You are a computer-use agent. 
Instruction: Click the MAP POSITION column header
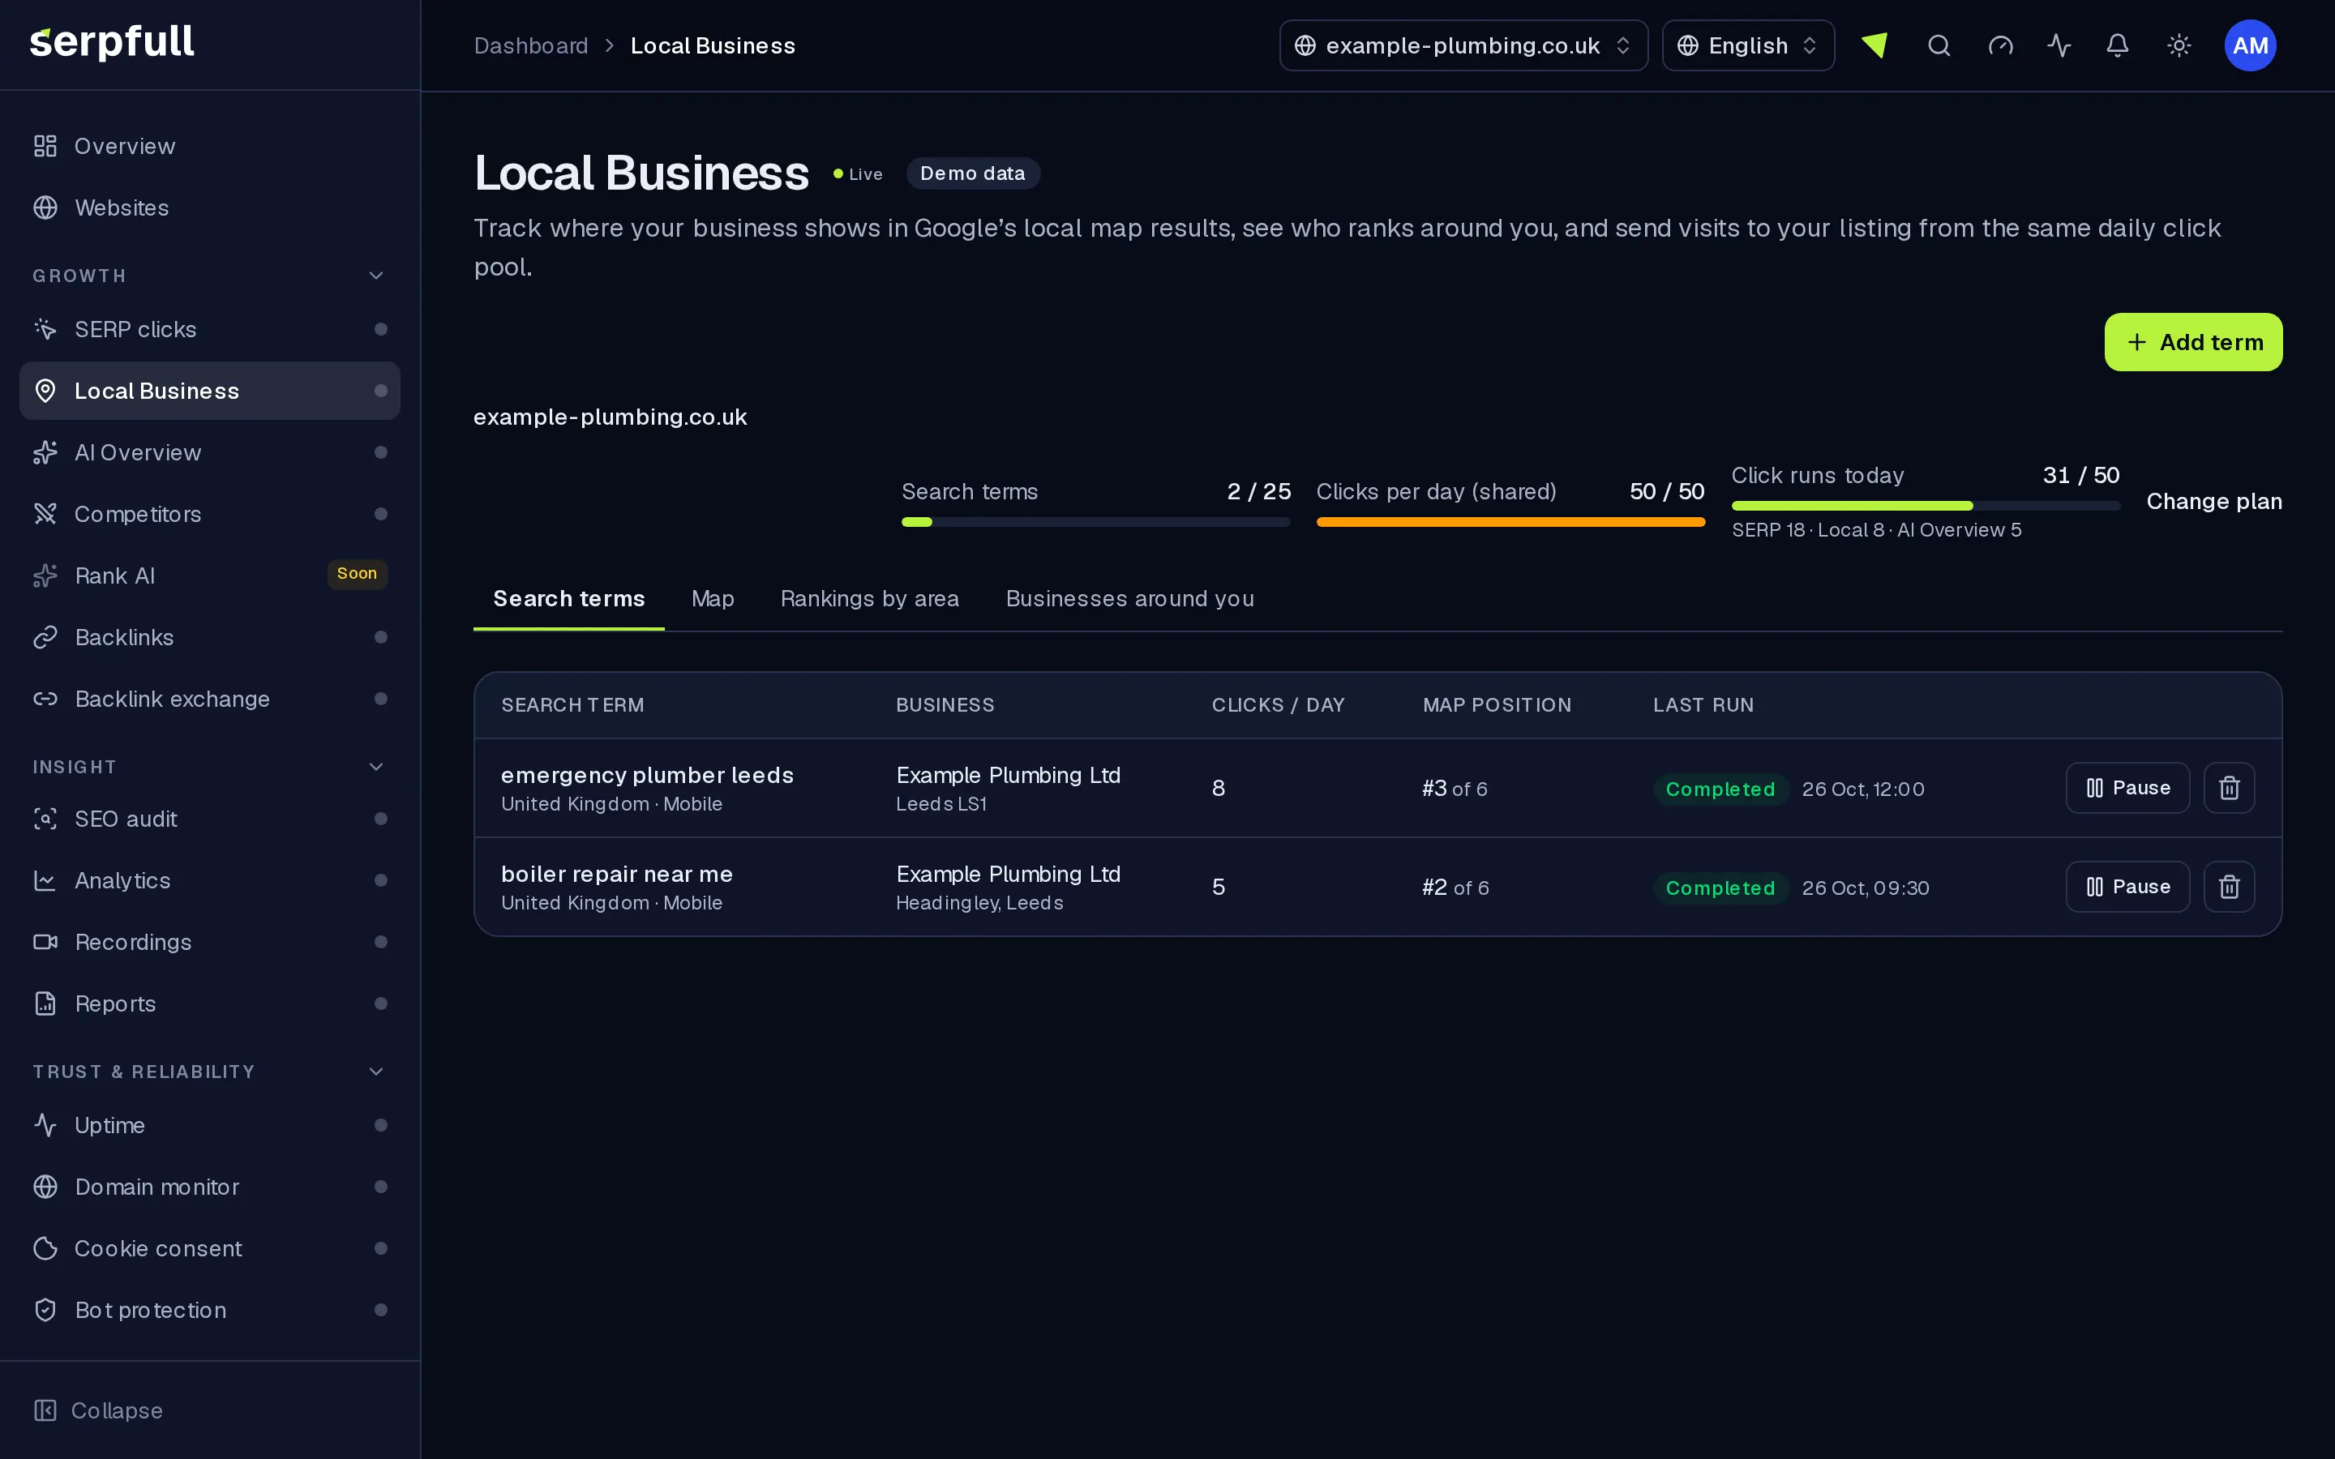pyautogui.click(x=1497, y=705)
